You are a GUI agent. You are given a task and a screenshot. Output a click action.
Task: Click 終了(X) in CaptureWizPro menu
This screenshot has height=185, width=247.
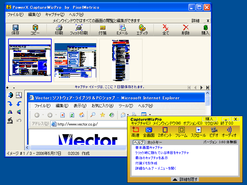tap(227, 123)
